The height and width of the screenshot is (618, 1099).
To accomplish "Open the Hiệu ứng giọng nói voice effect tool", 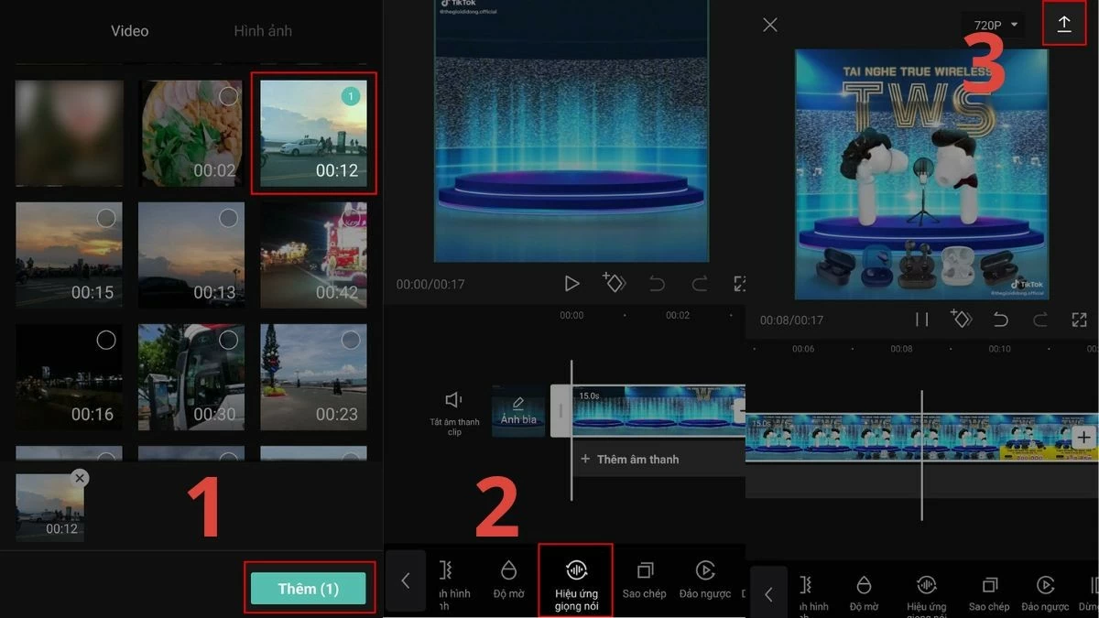I will point(575,580).
